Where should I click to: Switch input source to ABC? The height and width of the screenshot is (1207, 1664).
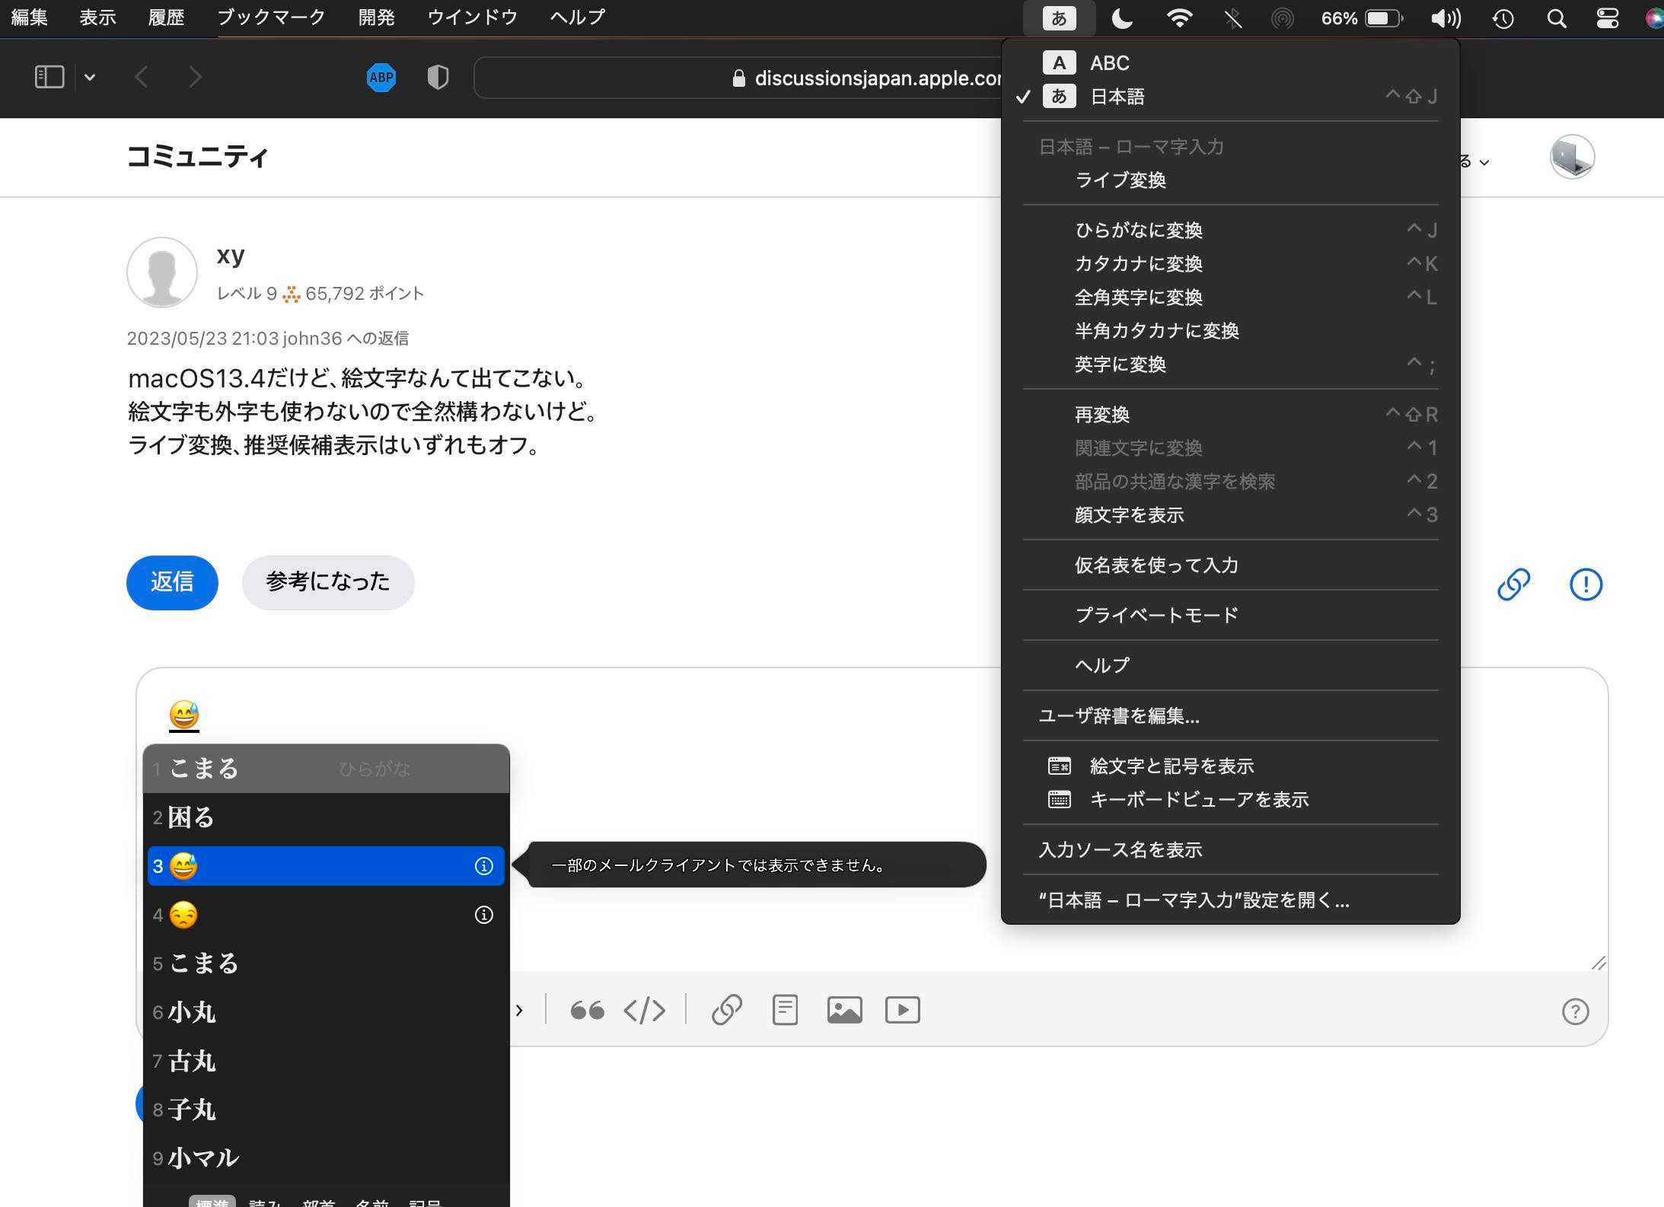click(1109, 63)
